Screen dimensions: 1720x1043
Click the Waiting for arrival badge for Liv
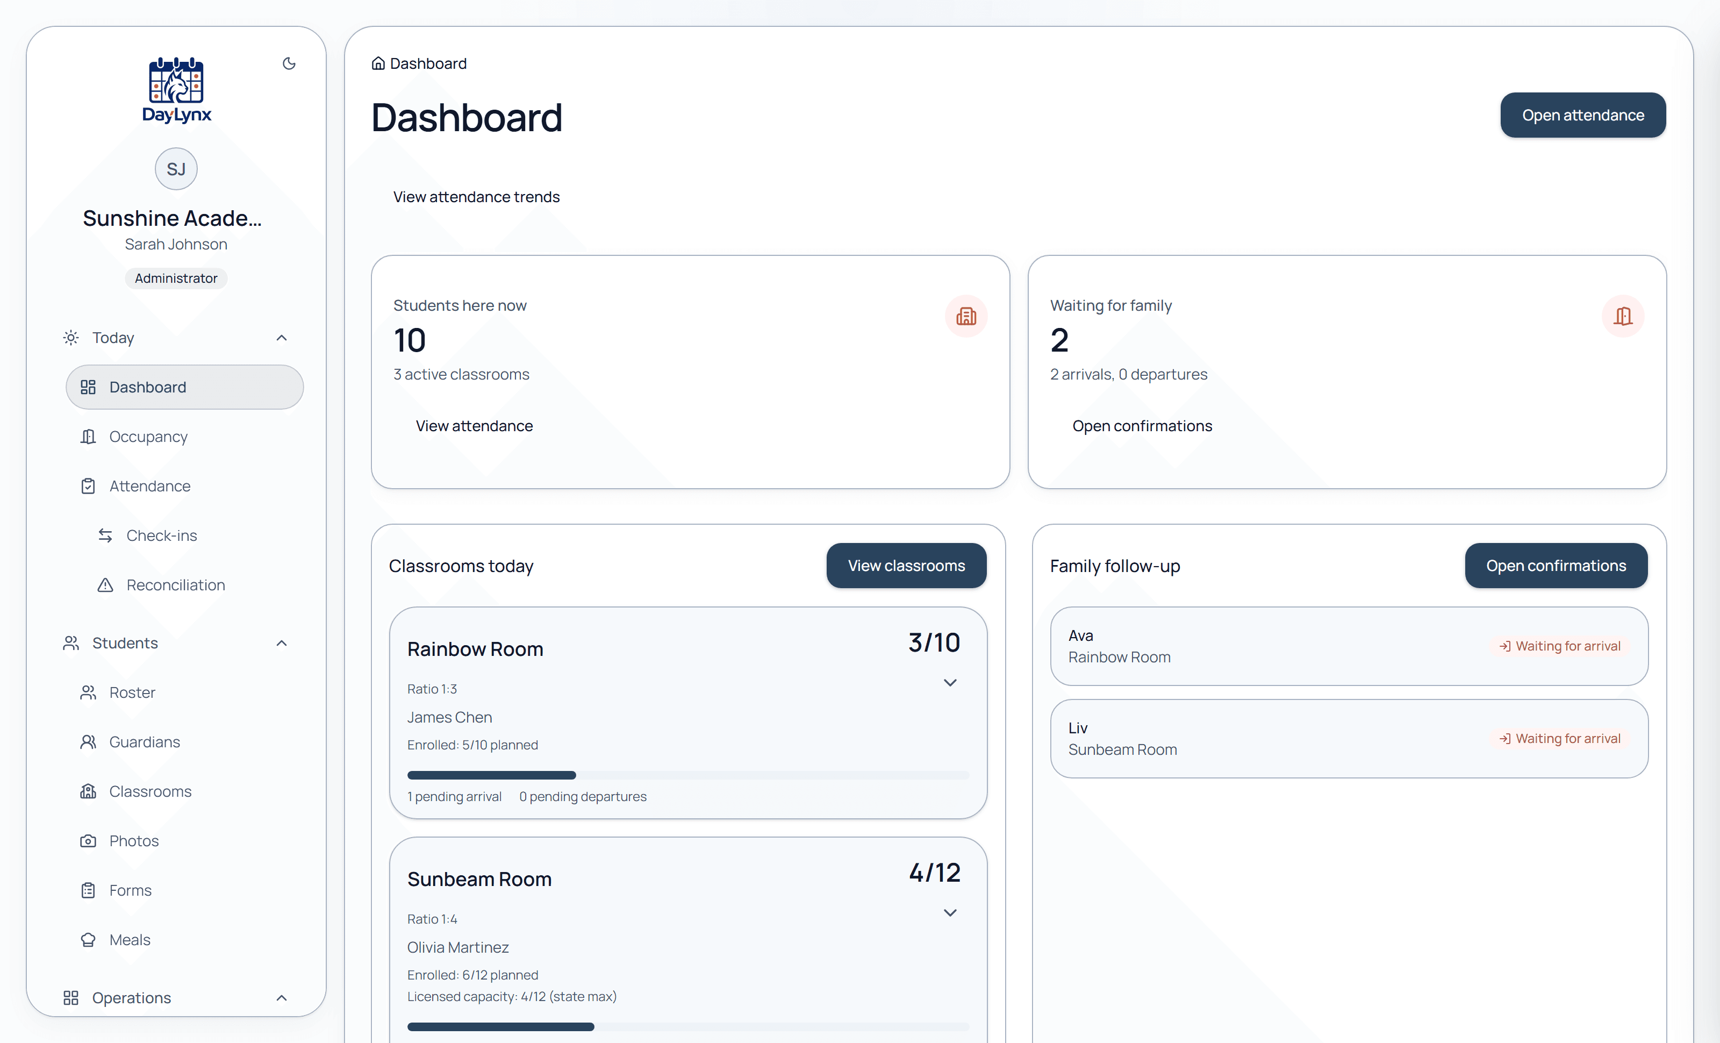(1559, 739)
